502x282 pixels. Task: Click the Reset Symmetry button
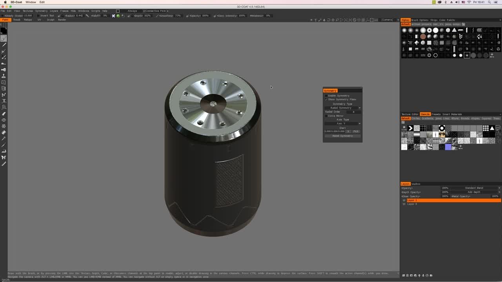coord(342,136)
